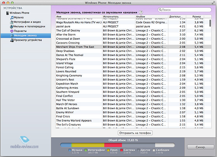
Task: Select The Call of Destiny row
Action: pos(133,31)
